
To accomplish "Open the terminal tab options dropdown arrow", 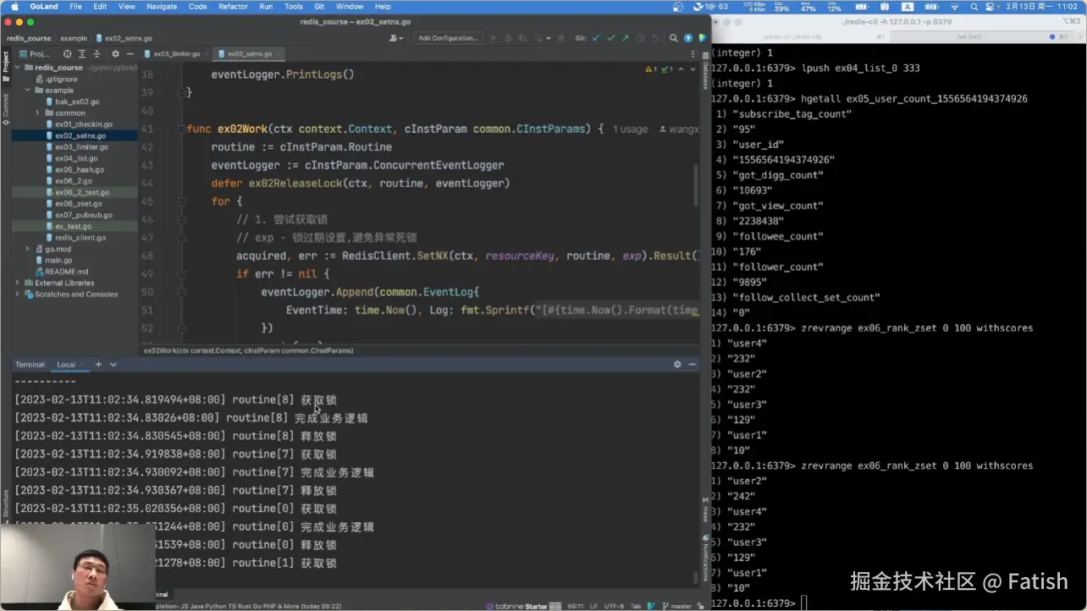I will [x=113, y=364].
